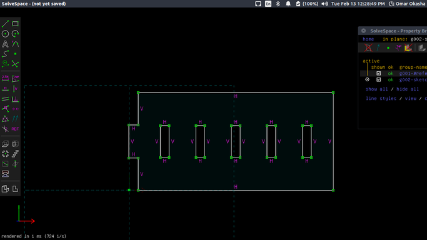Select the TrueType text tool
The image size is (427, 240).
(5, 44)
